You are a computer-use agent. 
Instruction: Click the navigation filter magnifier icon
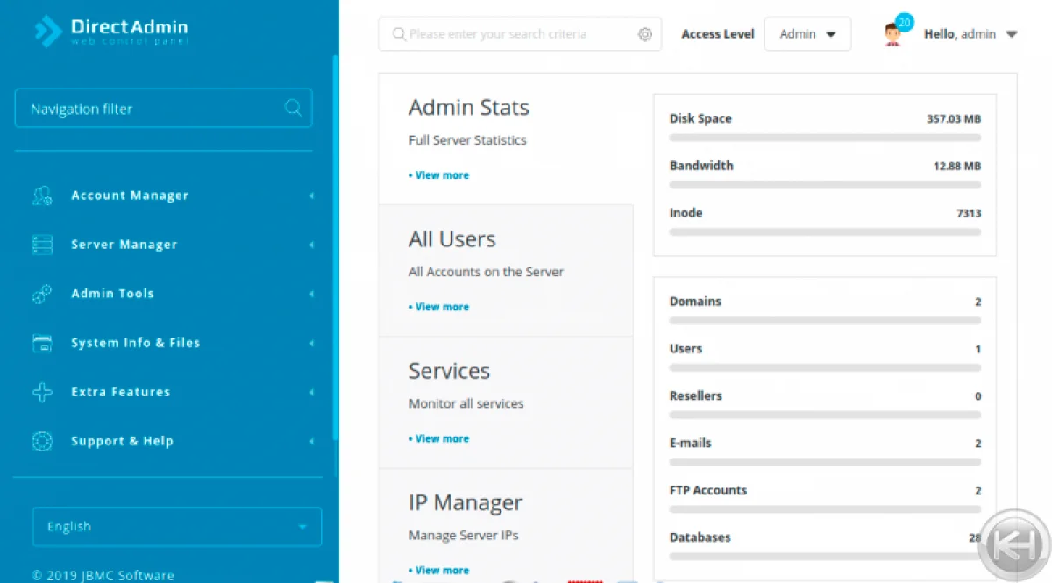pos(293,108)
